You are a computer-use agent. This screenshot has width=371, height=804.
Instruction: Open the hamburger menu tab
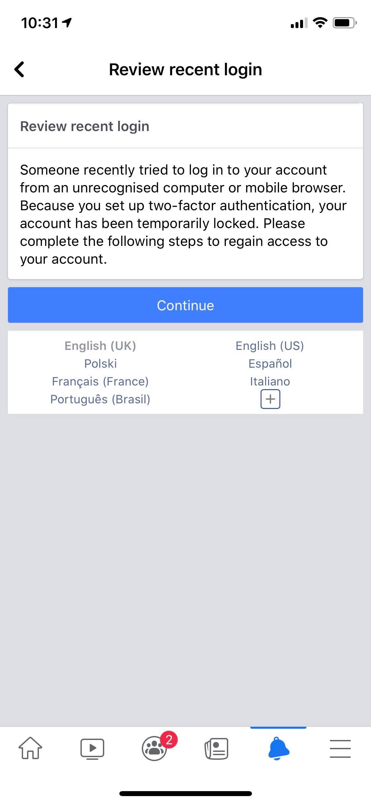click(340, 748)
